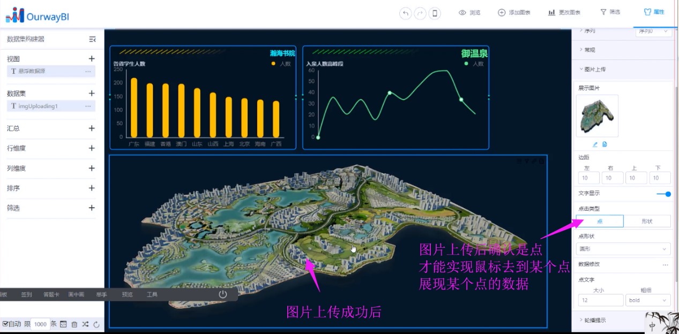Click the row limit 1000 field
The height and width of the screenshot is (334, 679).
click(x=40, y=324)
